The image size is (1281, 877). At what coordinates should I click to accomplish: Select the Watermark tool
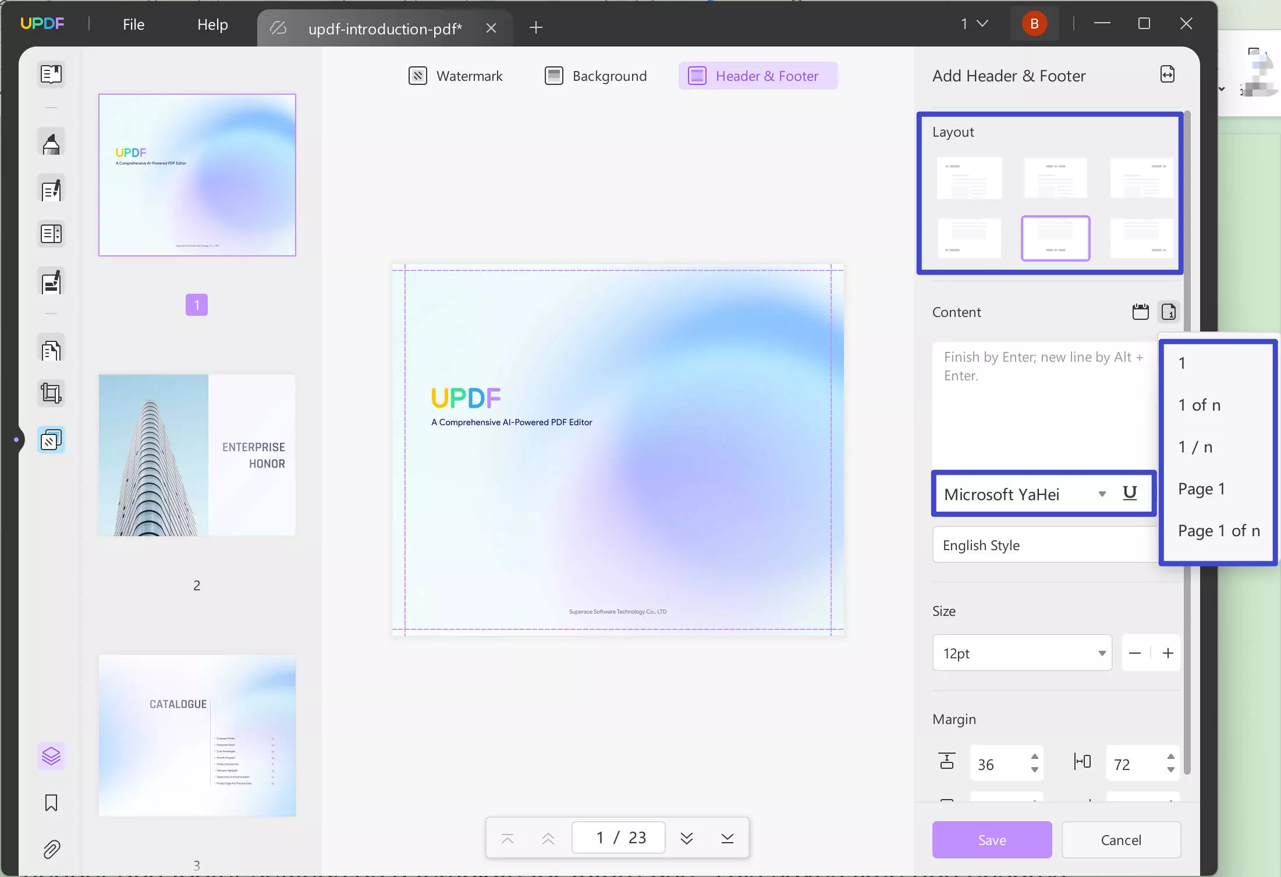click(456, 76)
